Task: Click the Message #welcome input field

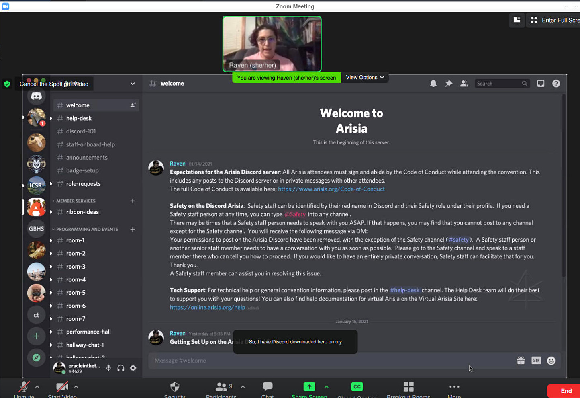Action: [x=321, y=361]
